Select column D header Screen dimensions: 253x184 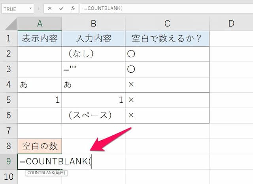point(231,24)
